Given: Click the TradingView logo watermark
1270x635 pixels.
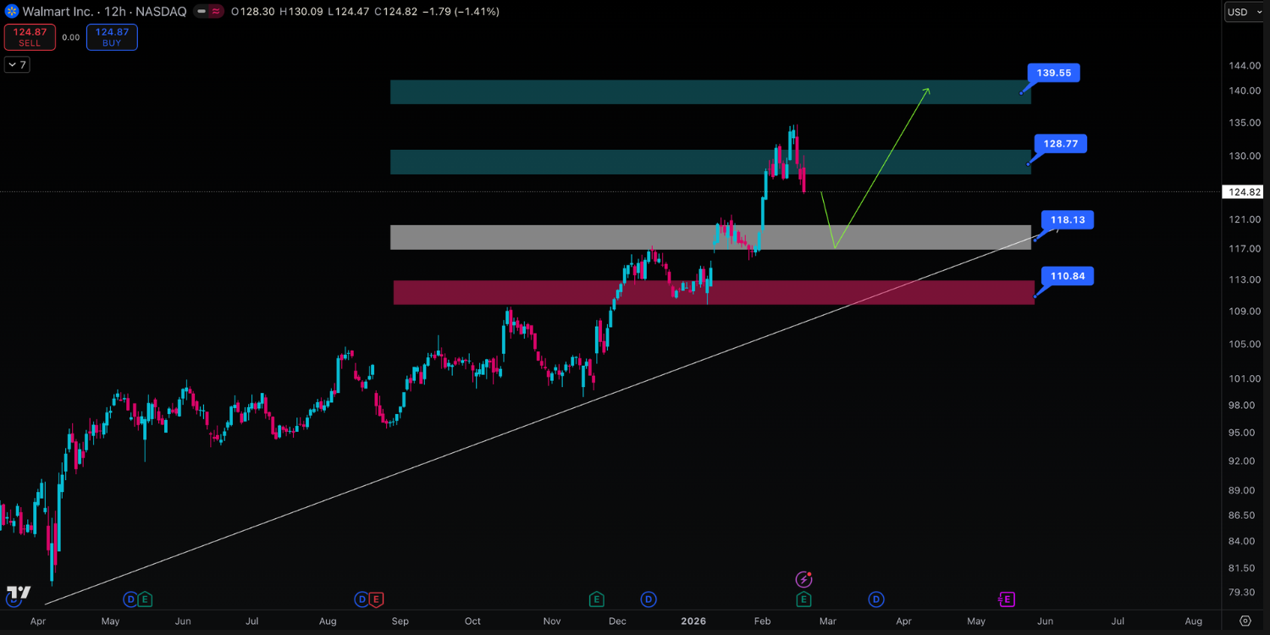Looking at the screenshot, I should pyautogui.click(x=19, y=593).
